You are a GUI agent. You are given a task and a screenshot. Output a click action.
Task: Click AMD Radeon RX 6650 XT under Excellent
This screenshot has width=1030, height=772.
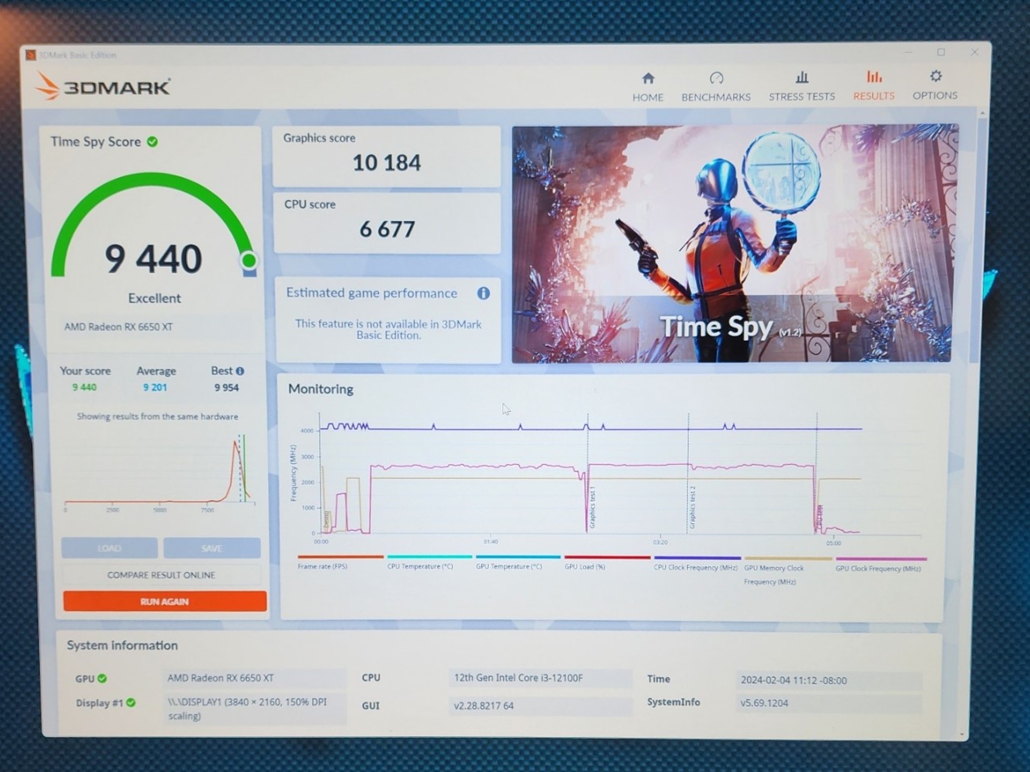119,327
